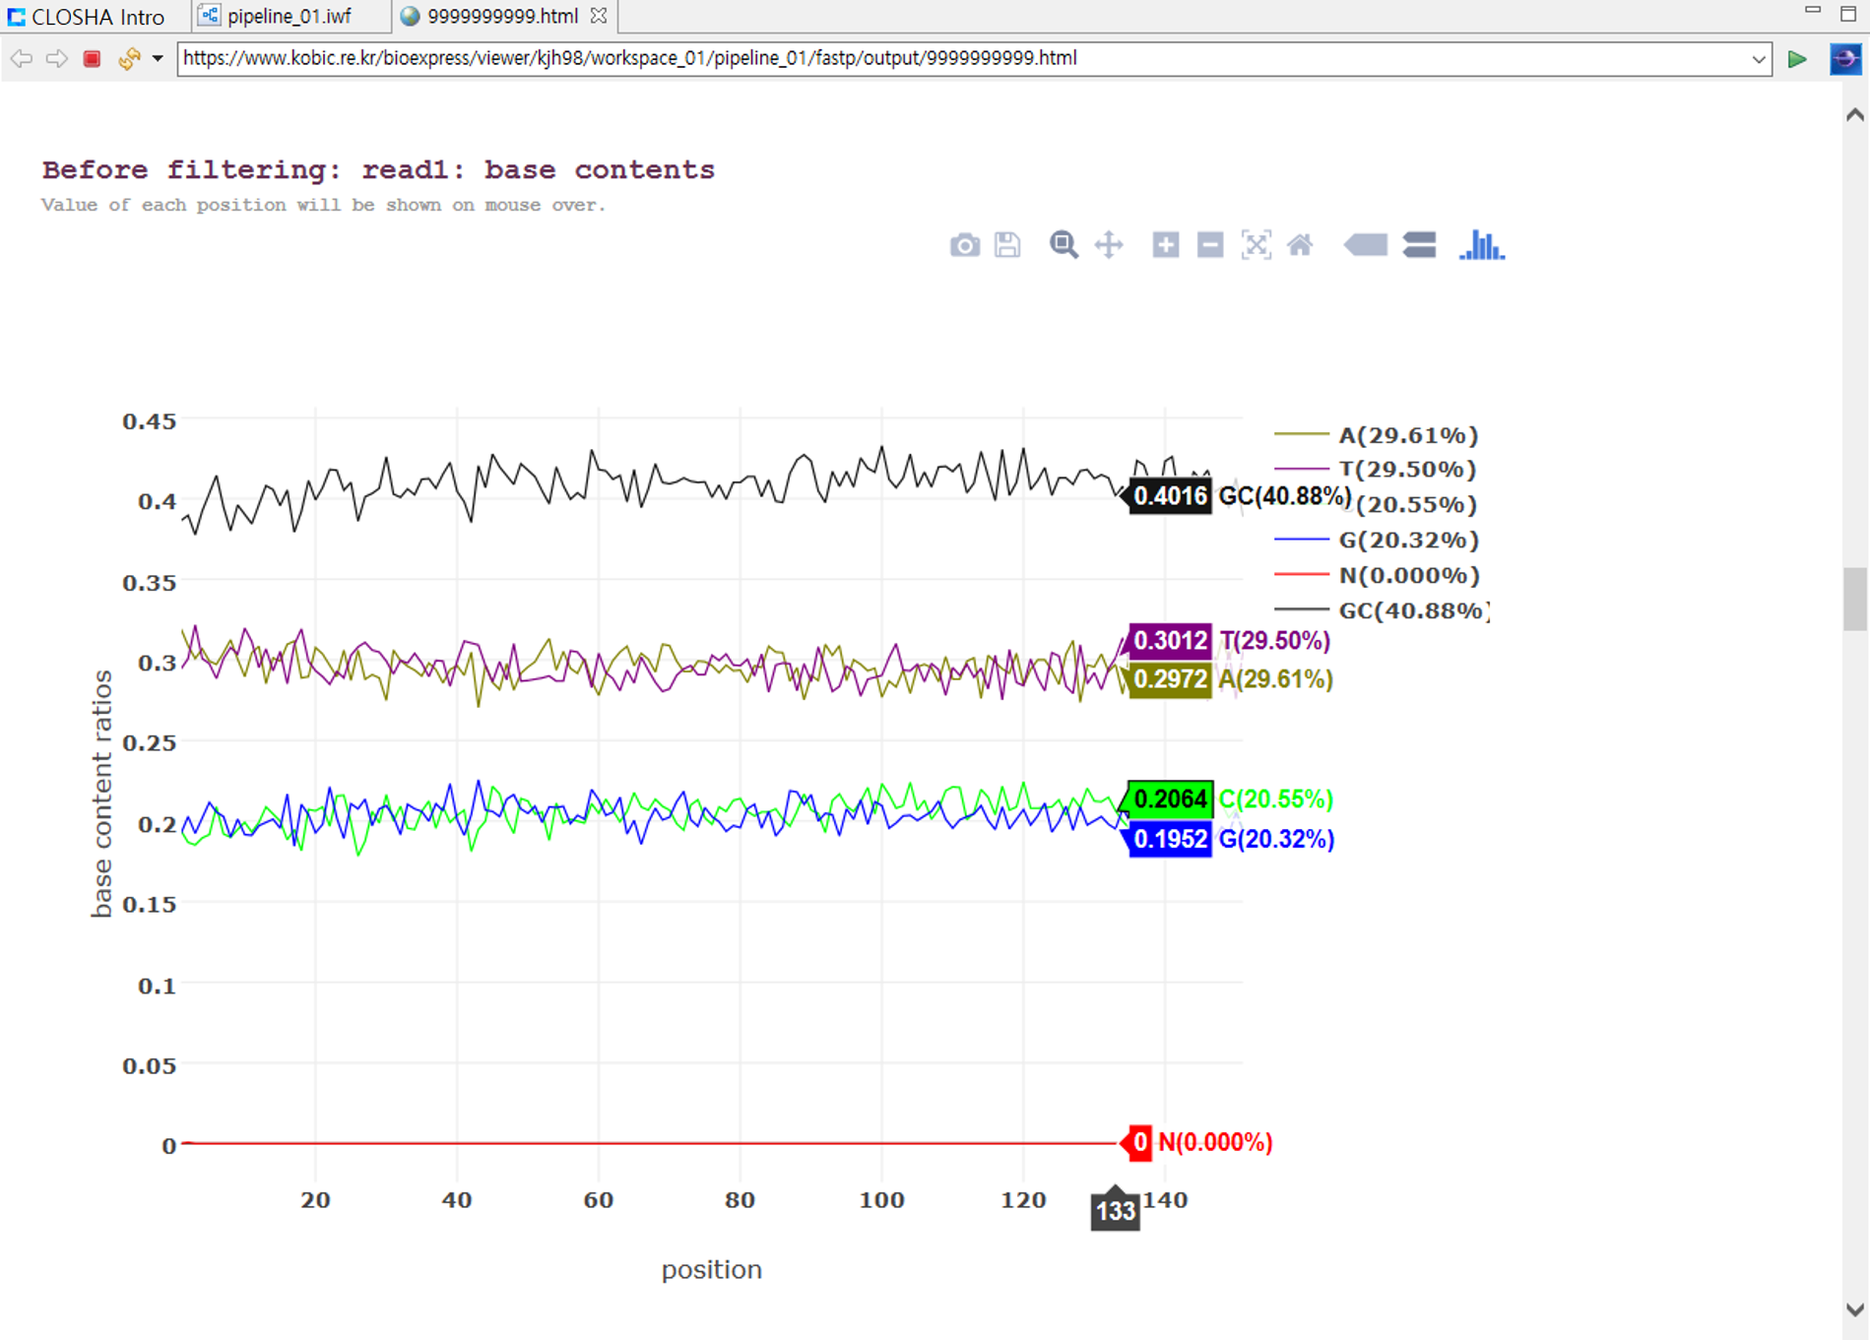Stop page loading with red stop button
This screenshot has height=1340, width=1870.
click(x=92, y=59)
